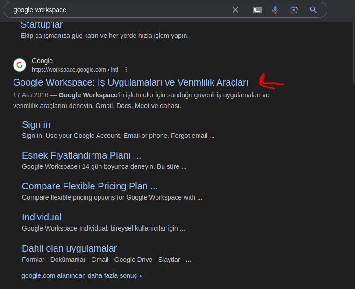Viewport: 355px width, 289px height.
Task: Open the 'Individual' sitelink
Action: 42,217
